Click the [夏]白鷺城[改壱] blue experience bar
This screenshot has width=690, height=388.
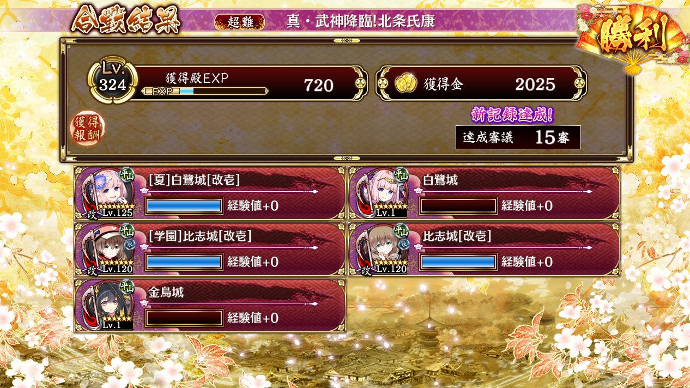pos(184,205)
